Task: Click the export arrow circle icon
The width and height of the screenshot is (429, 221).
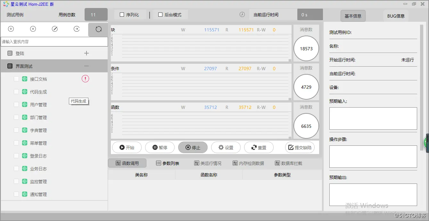Action: (x=77, y=29)
